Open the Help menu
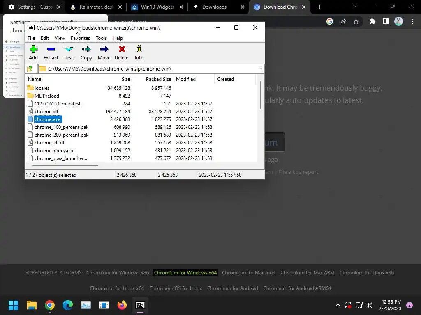Screen dimensions: 421x315 point(118,38)
